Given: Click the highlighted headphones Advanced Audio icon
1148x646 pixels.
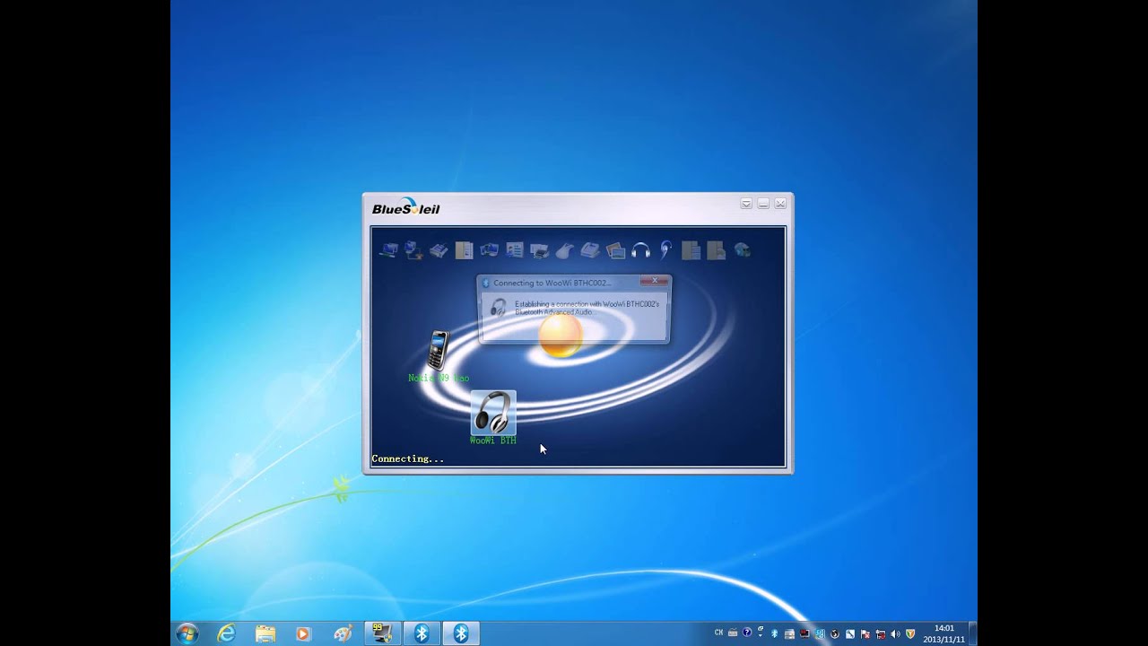Looking at the screenshot, I should (x=640, y=250).
